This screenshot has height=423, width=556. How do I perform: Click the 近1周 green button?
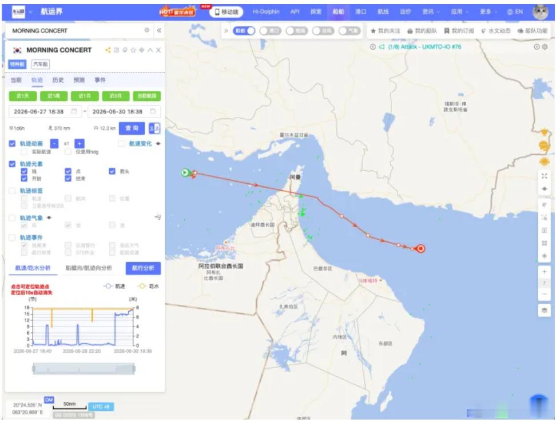[54, 96]
